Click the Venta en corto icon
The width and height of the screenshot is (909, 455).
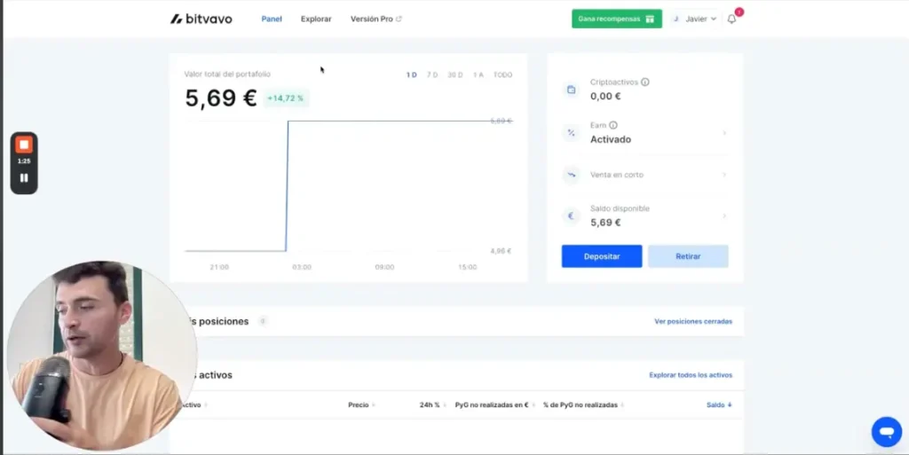click(571, 174)
